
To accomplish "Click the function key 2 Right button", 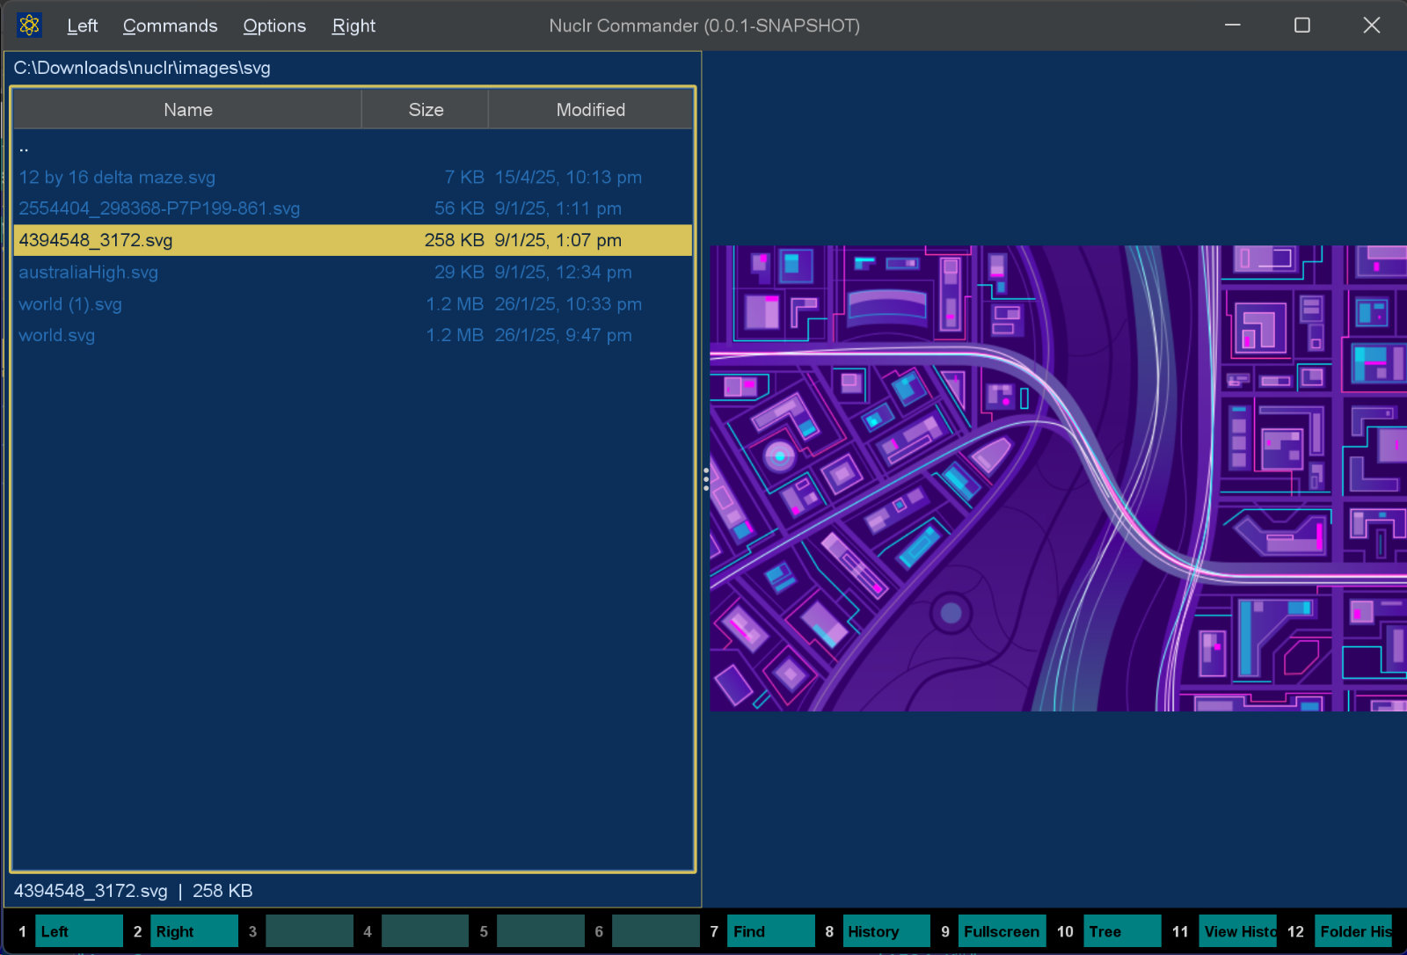I will coord(194,931).
